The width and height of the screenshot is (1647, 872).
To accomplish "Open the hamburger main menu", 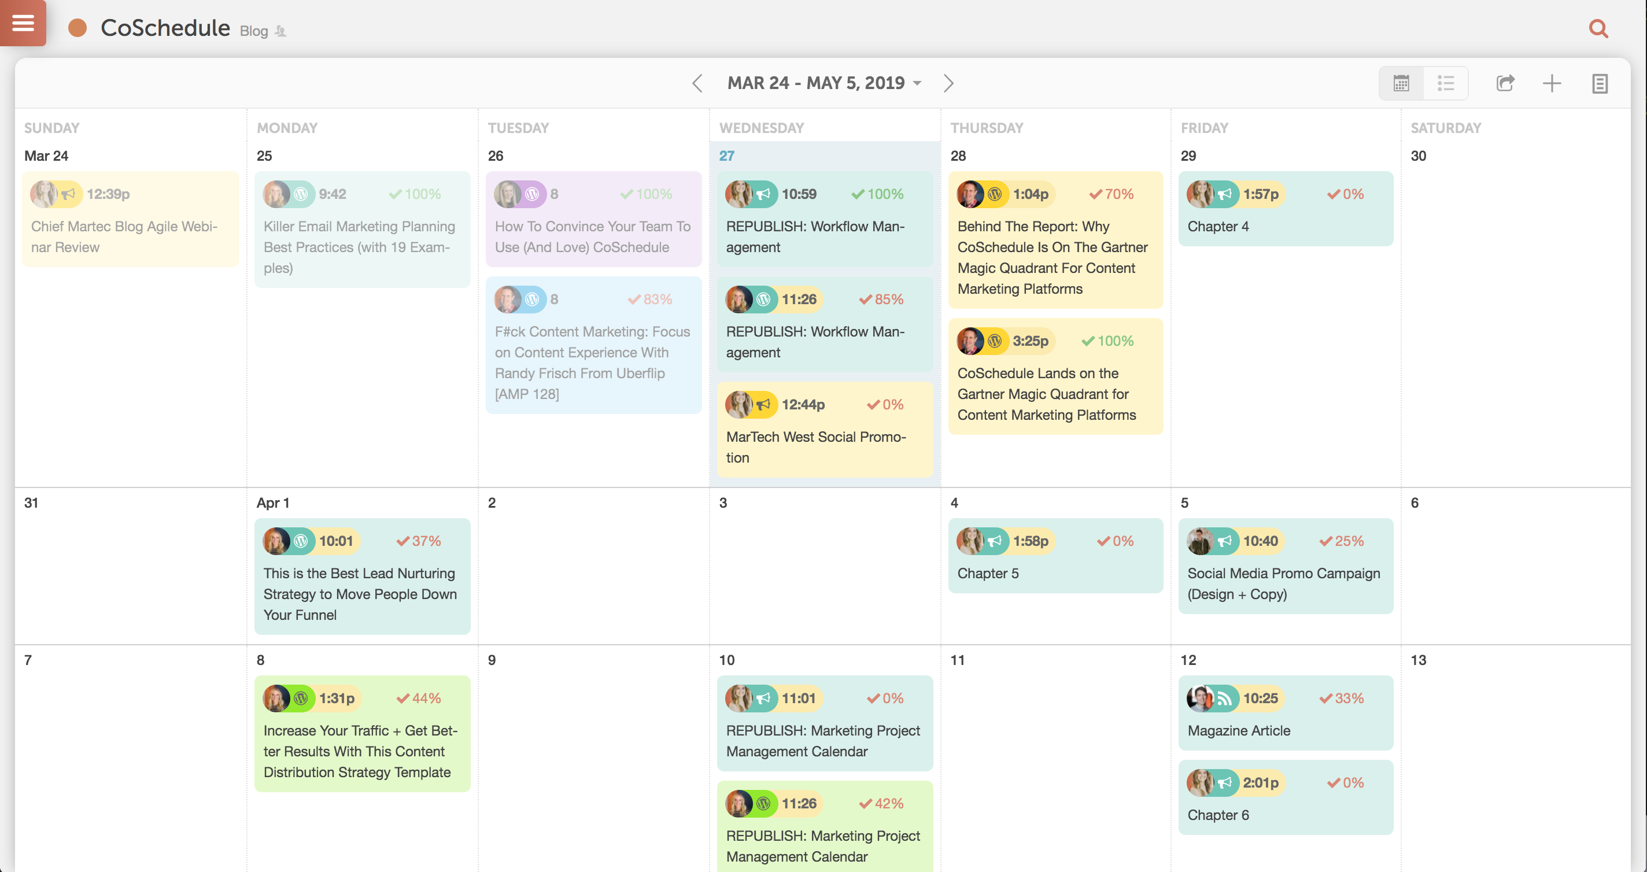I will click(23, 23).
